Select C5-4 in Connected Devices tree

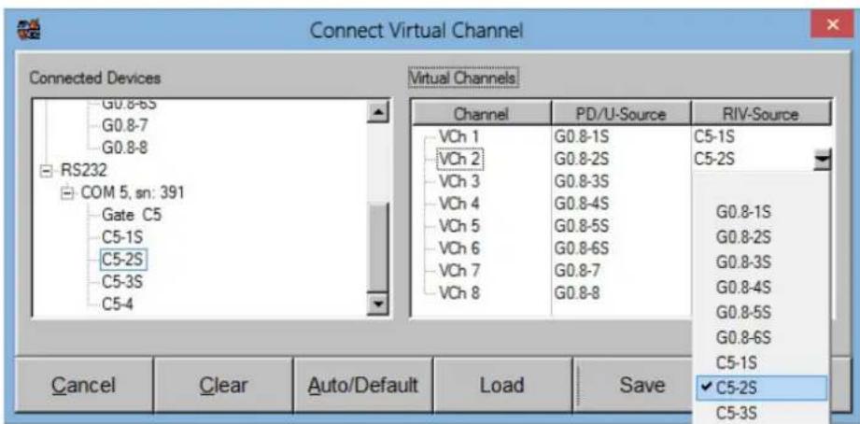tap(118, 304)
